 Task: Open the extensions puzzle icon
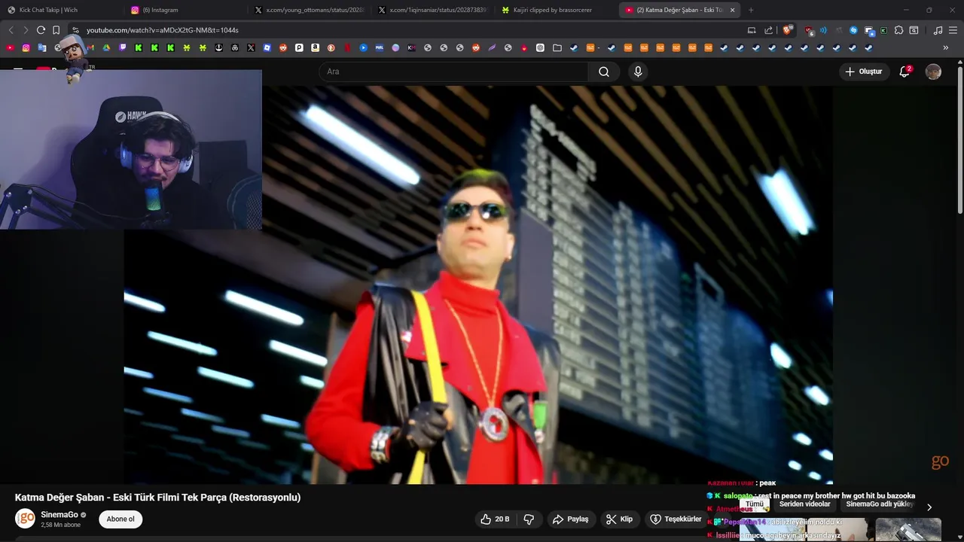click(898, 30)
